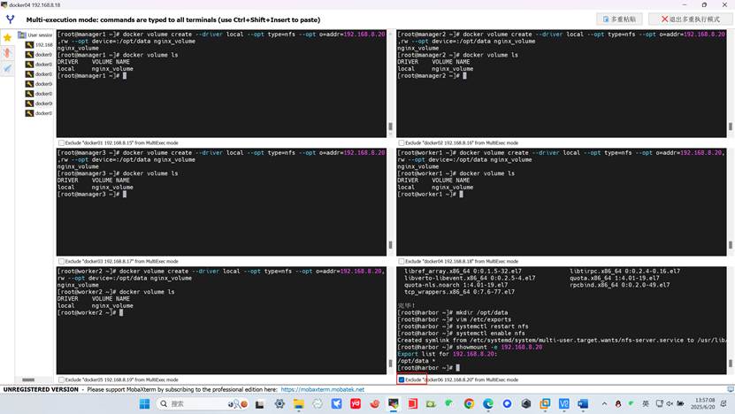This screenshot has width=735, height=414.
Task: Open the blue V2 app in taskbar
Action: [564, 403]
